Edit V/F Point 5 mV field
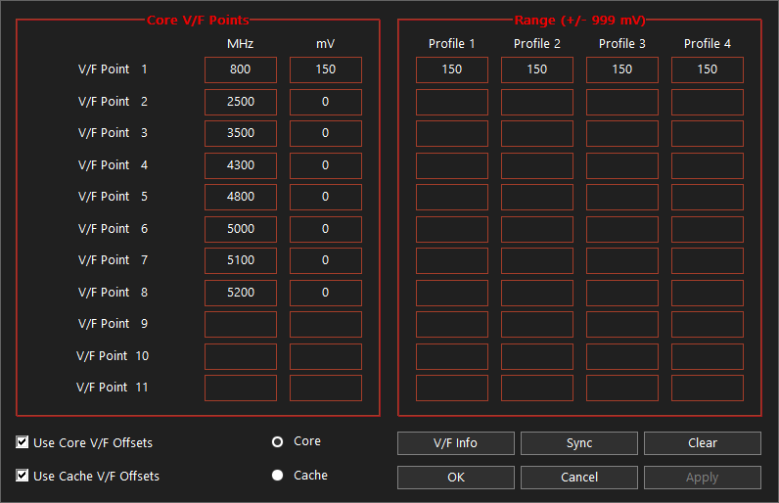Screen dimensions: 779x503 point(326,197)
